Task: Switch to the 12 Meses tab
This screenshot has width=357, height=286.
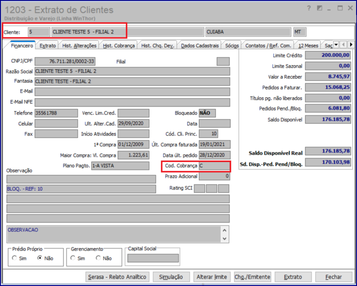Action: click(308, 46)
